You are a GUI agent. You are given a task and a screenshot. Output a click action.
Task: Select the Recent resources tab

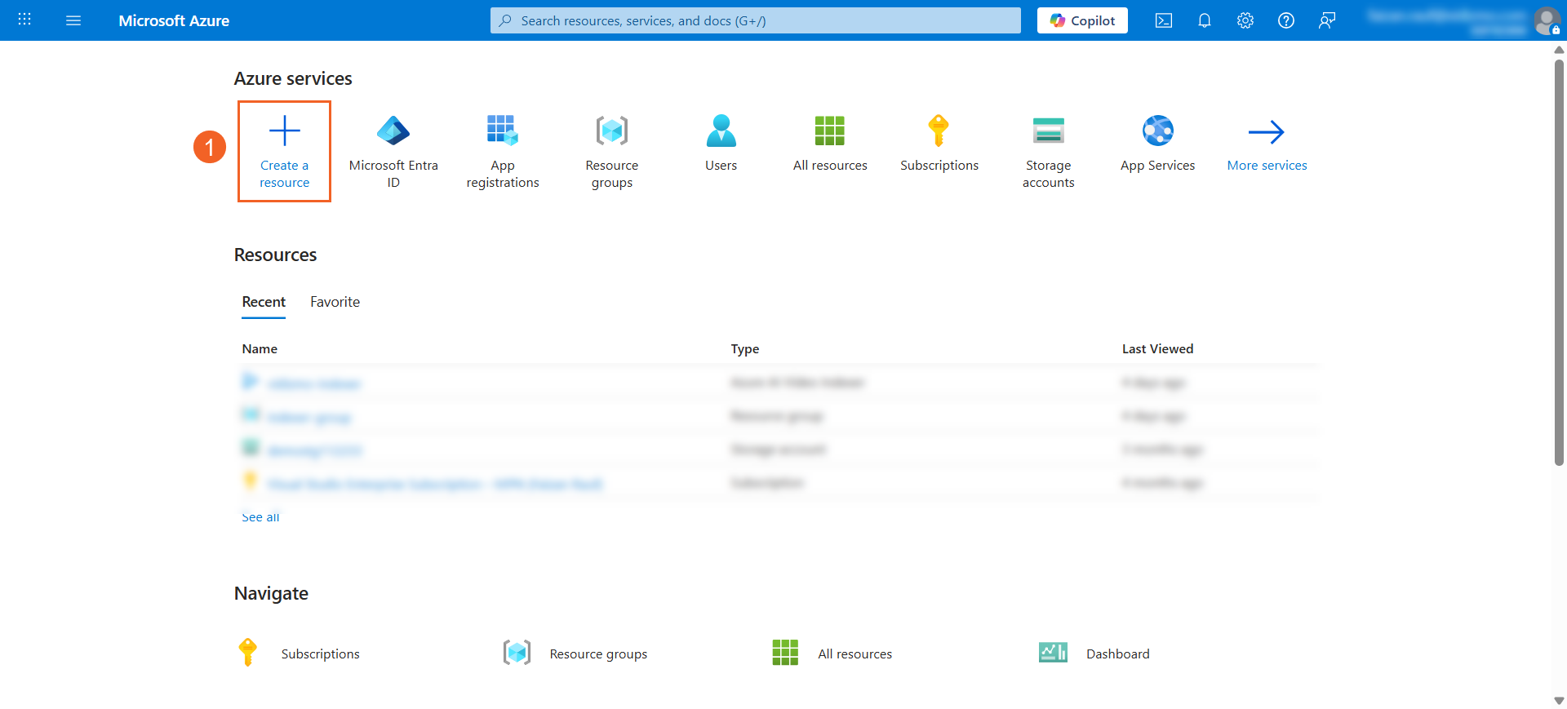[264, 302]
